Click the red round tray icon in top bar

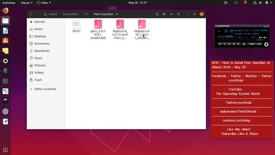(245, 3)
